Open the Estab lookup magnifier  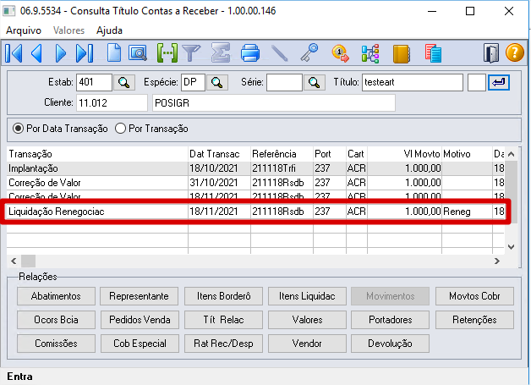(124, 82)
